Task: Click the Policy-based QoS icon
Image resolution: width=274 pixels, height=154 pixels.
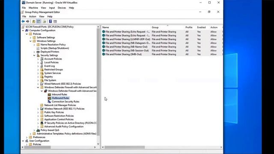Action: coord(38,130)
